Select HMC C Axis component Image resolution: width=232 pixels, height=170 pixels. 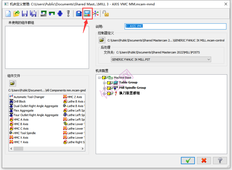pyautogui.click(x=19, y=129)
